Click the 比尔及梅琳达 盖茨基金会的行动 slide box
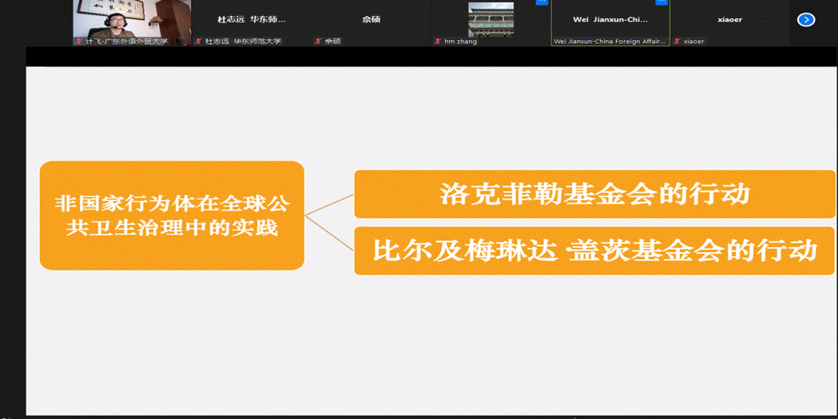 click(x=594, y=250)
